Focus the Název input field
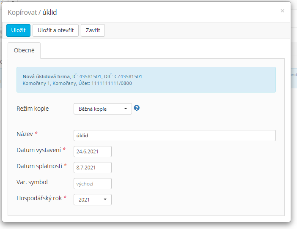The image size is (297, 229). tap(175, 135)
